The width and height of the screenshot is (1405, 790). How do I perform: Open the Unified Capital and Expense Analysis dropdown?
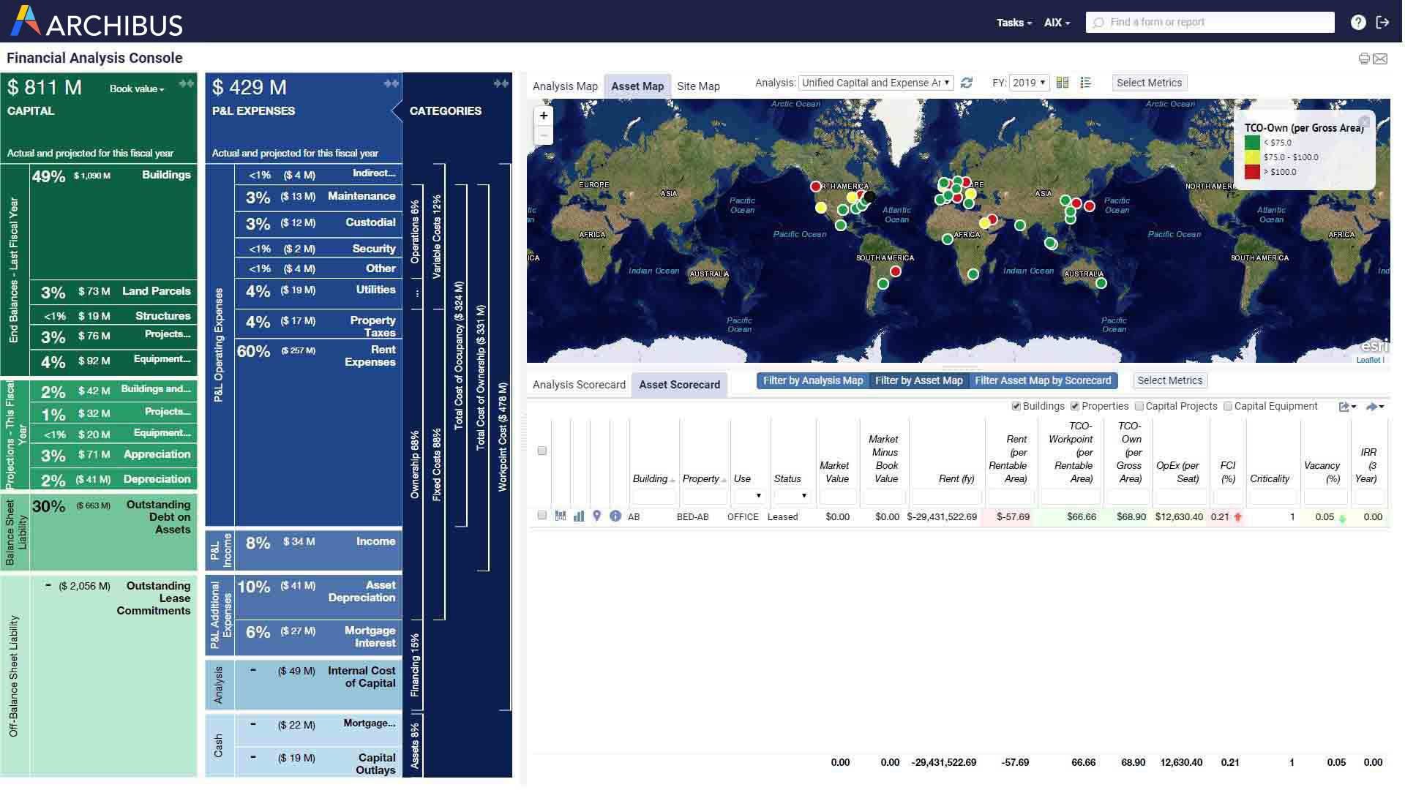(875, 83)
